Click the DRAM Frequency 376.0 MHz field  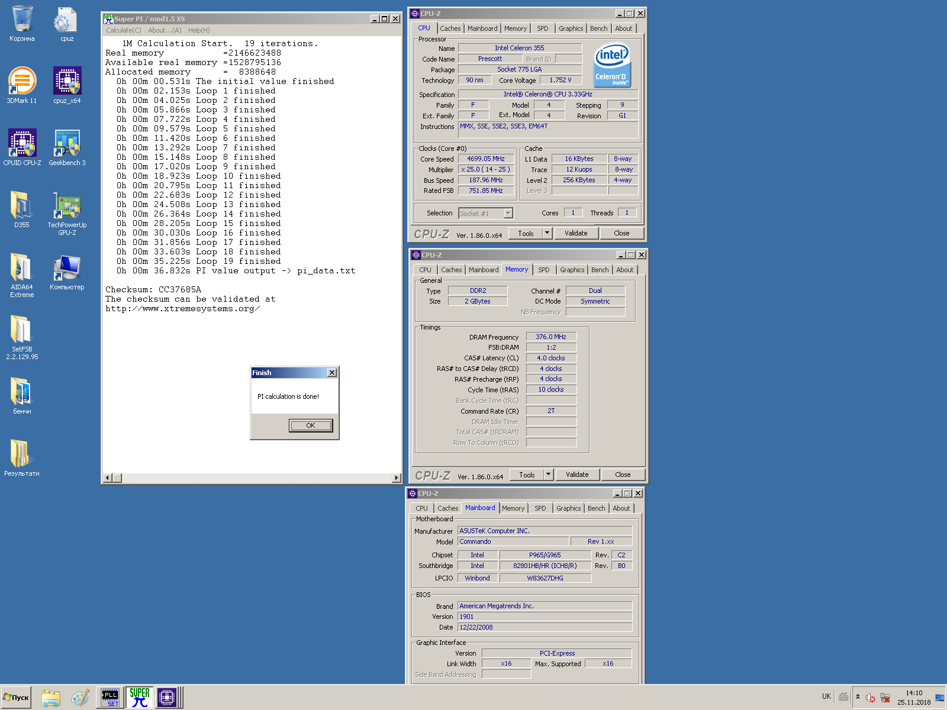tap(551, 337)
